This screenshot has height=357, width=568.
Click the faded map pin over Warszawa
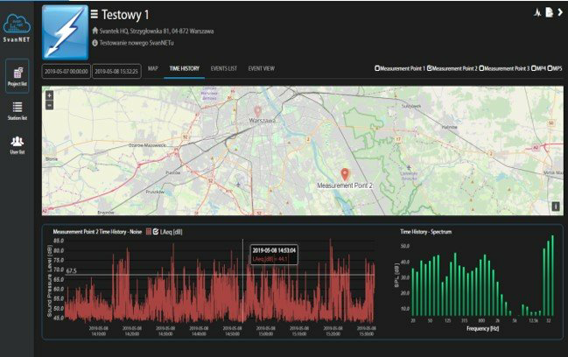(x=257, y=111)
